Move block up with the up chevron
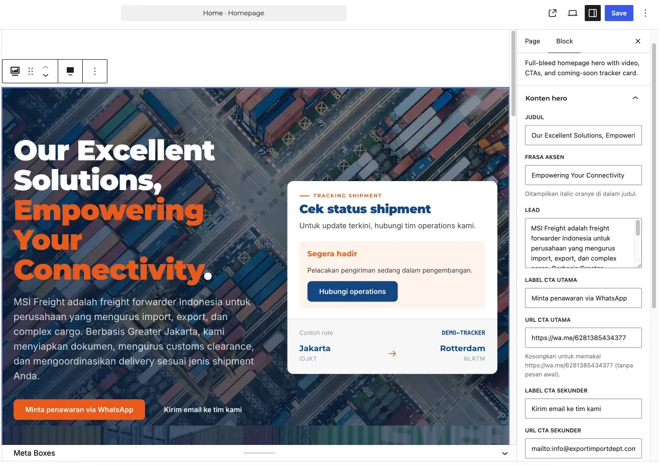The width and height of the screenshot is (661, 466). (x=46, y=66)
